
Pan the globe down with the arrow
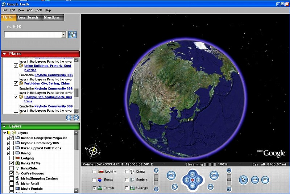pyautogui.click(x=192, y=186)
